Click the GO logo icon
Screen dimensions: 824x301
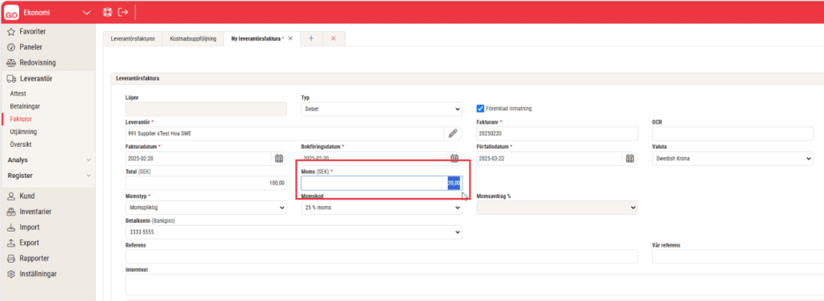[11, 13]
